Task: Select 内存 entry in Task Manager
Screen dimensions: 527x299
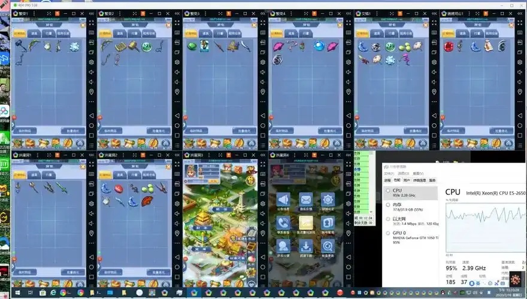Action: point(410,207)
